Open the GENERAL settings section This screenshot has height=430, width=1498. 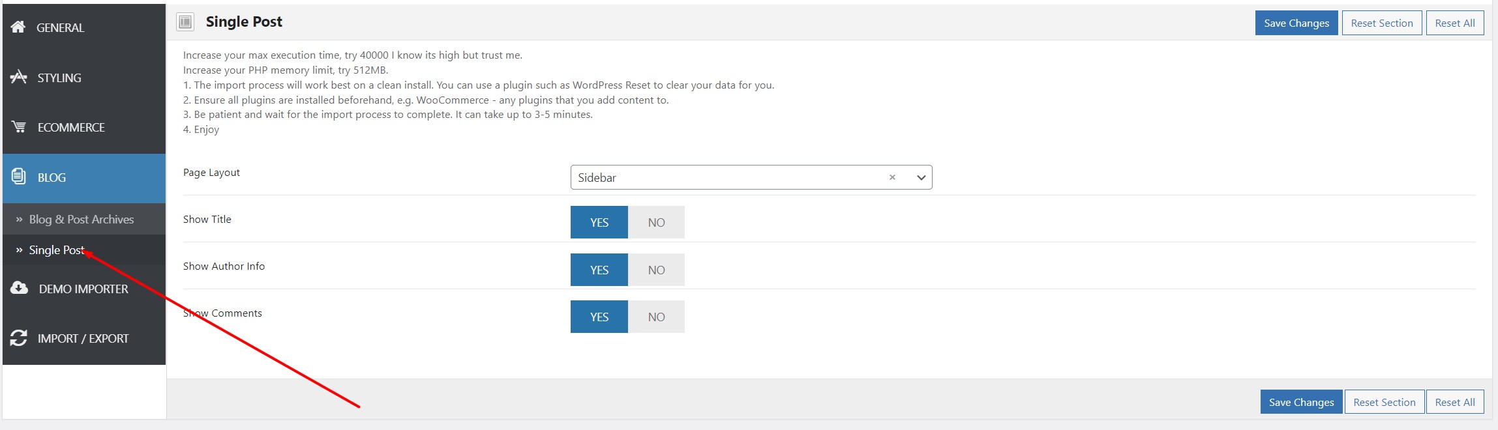84,27
